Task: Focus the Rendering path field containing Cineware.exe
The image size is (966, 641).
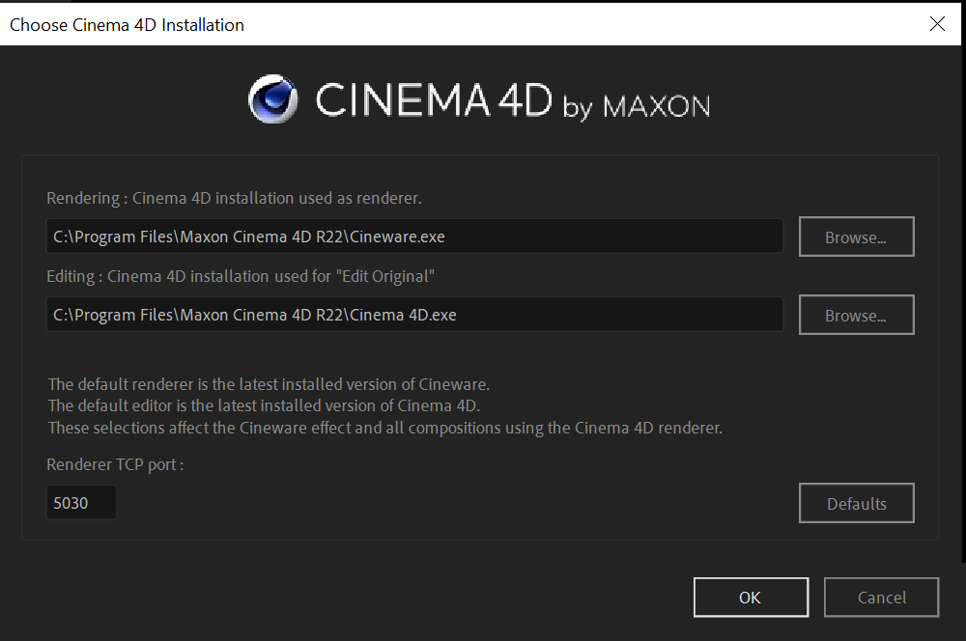Action: pyautogui.click(x=414, y=237)
